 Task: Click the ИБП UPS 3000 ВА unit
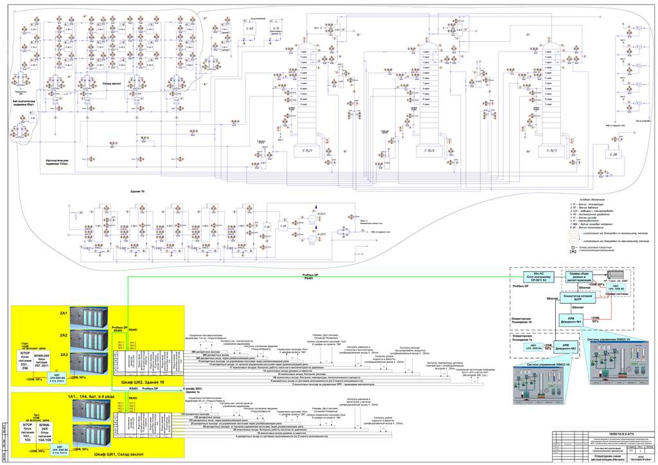point(616,288)
